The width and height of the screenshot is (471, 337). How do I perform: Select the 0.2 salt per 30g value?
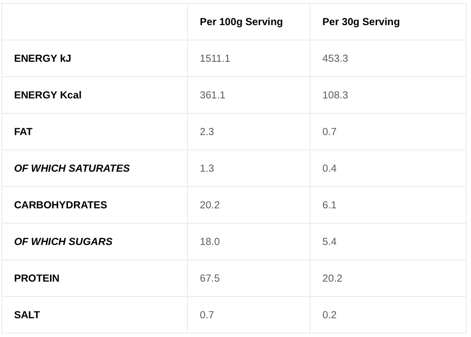point(329,315)
